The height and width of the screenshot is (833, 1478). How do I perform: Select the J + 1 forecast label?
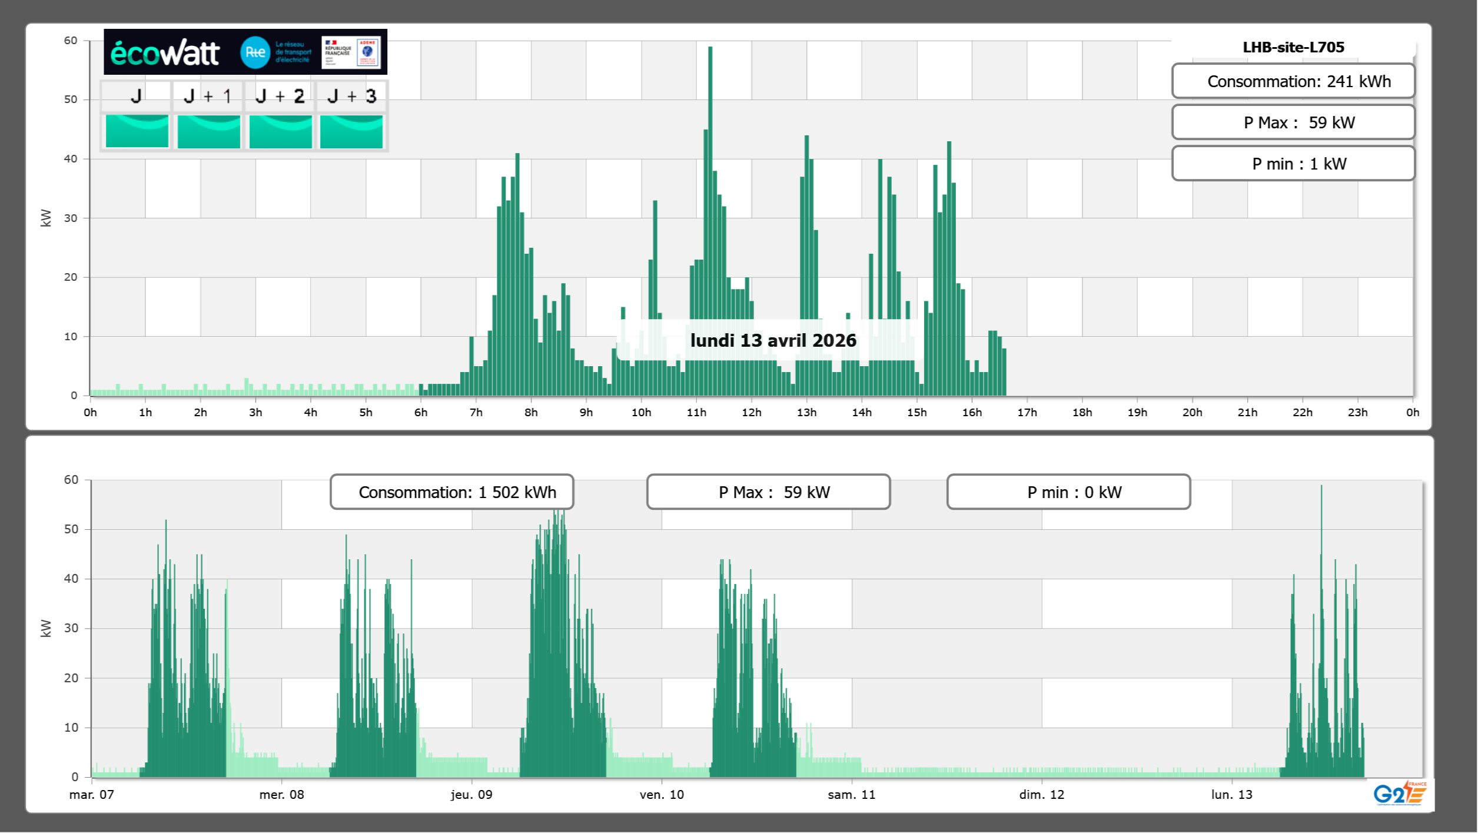pos(208,96)
